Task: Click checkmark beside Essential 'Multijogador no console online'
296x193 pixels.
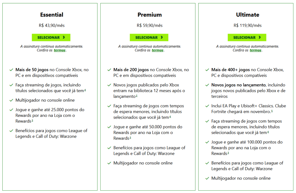Action: [11, 100]
